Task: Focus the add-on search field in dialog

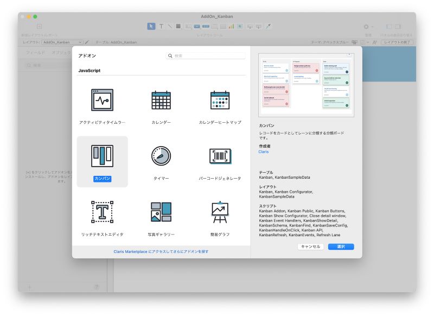Action: pos(206,56)
